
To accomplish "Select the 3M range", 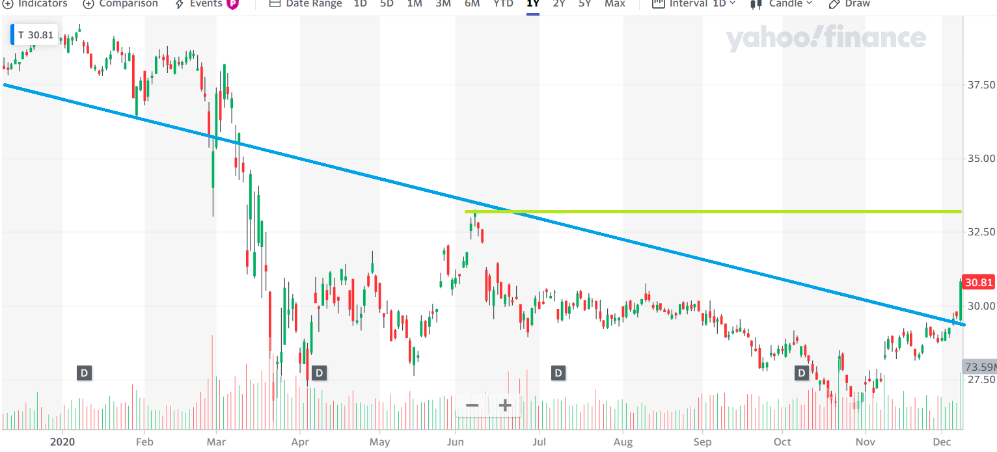I will click(443, 4).
